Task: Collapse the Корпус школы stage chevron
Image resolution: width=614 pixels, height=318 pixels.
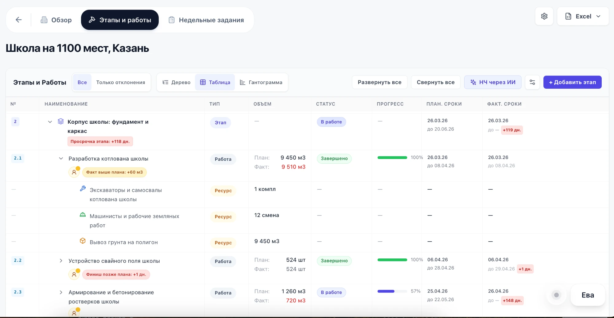Action: [50, 122]
